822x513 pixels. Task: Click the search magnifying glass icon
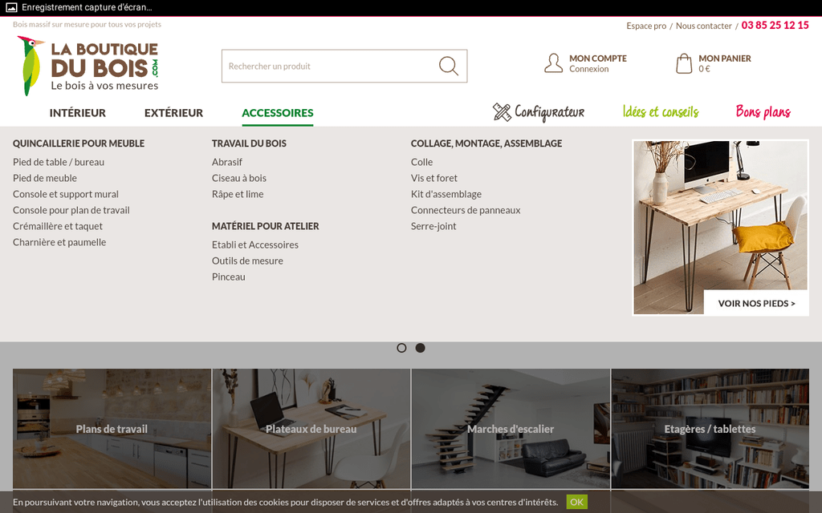point(449,66)
